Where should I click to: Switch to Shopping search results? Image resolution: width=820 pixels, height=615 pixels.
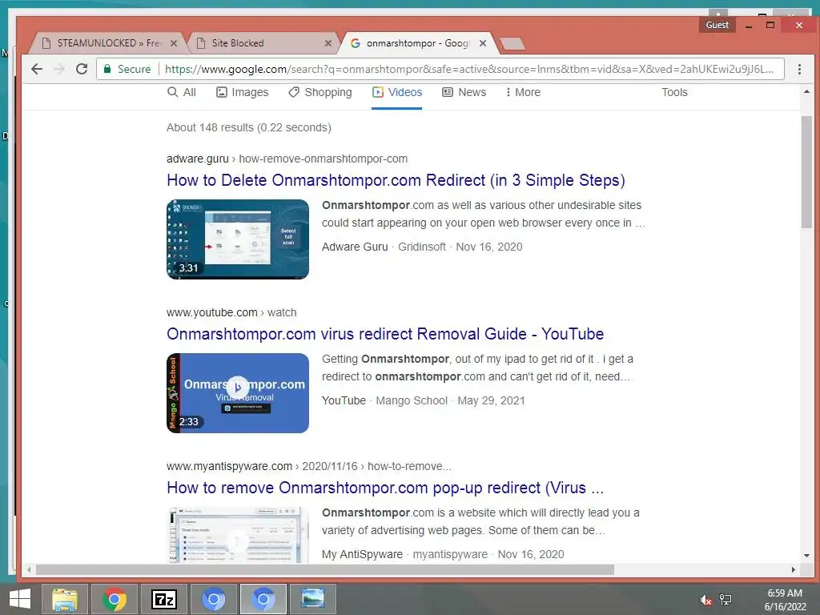[x=320, y=93]
